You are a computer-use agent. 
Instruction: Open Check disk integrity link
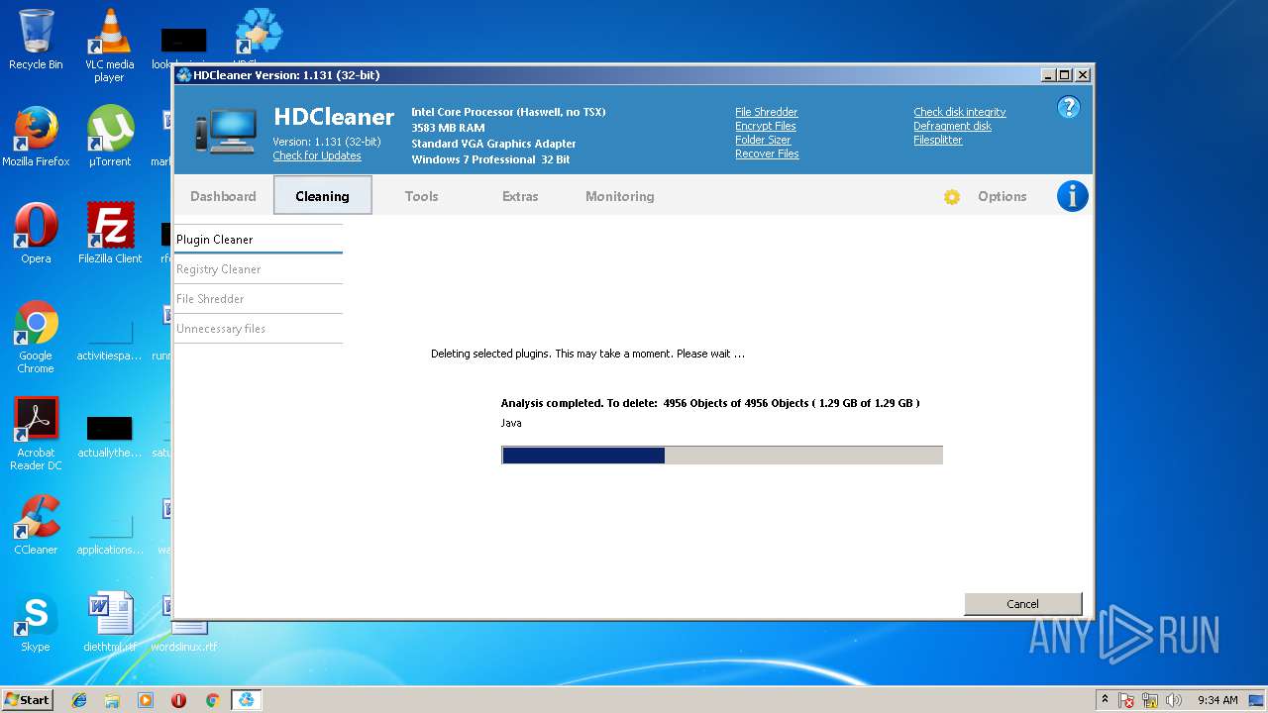960,112
